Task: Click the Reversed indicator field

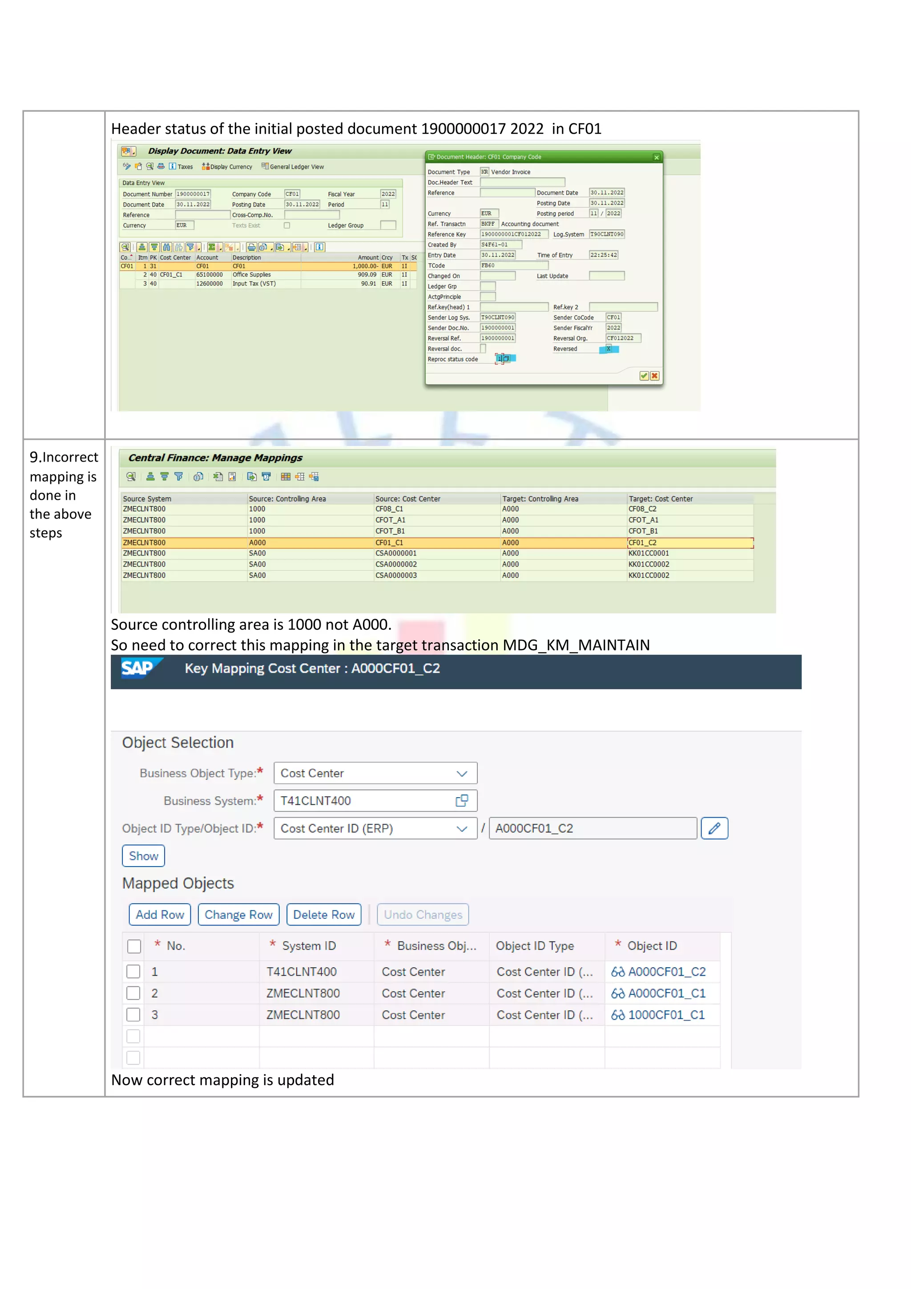Action: 609,349
